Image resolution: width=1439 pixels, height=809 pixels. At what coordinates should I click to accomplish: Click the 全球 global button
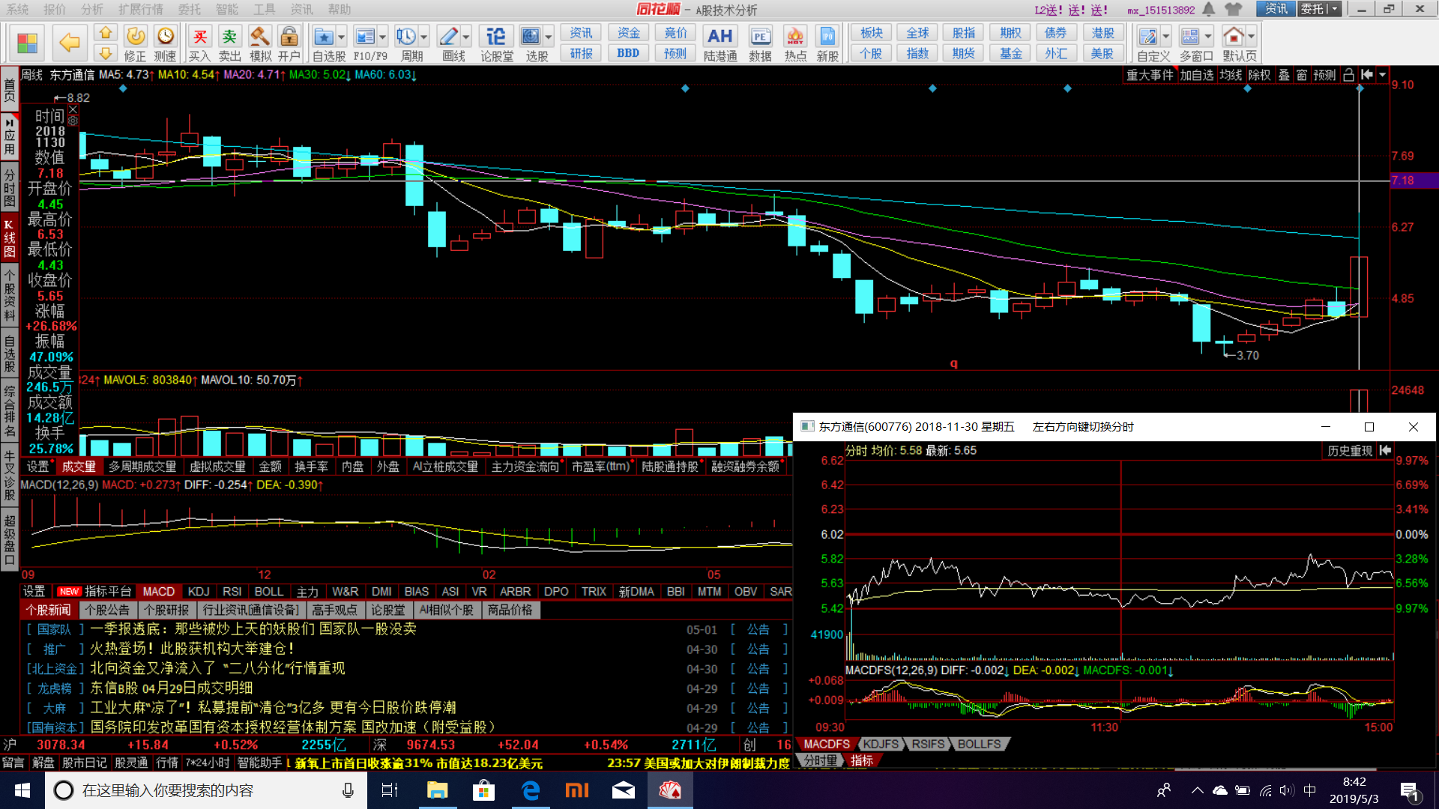pyautogui.click(x=917, y=33)
